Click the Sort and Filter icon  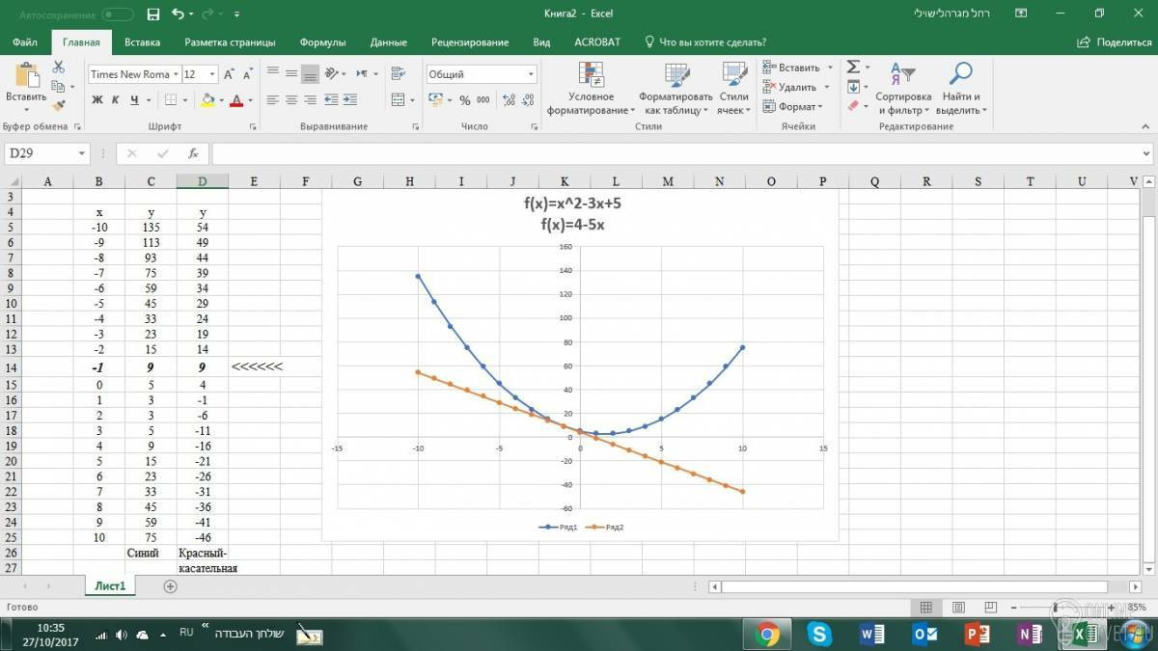tap(902, 73)
